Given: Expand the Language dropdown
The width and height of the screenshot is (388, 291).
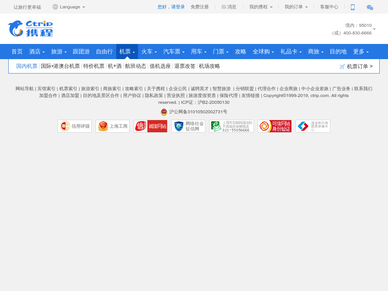Looking at the screenshot, I should coord(84,7).
